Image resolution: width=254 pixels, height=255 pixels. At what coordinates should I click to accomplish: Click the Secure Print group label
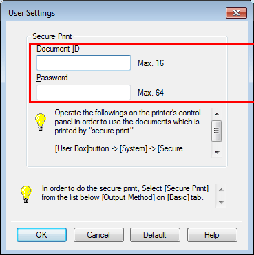[x=52, y=36]
